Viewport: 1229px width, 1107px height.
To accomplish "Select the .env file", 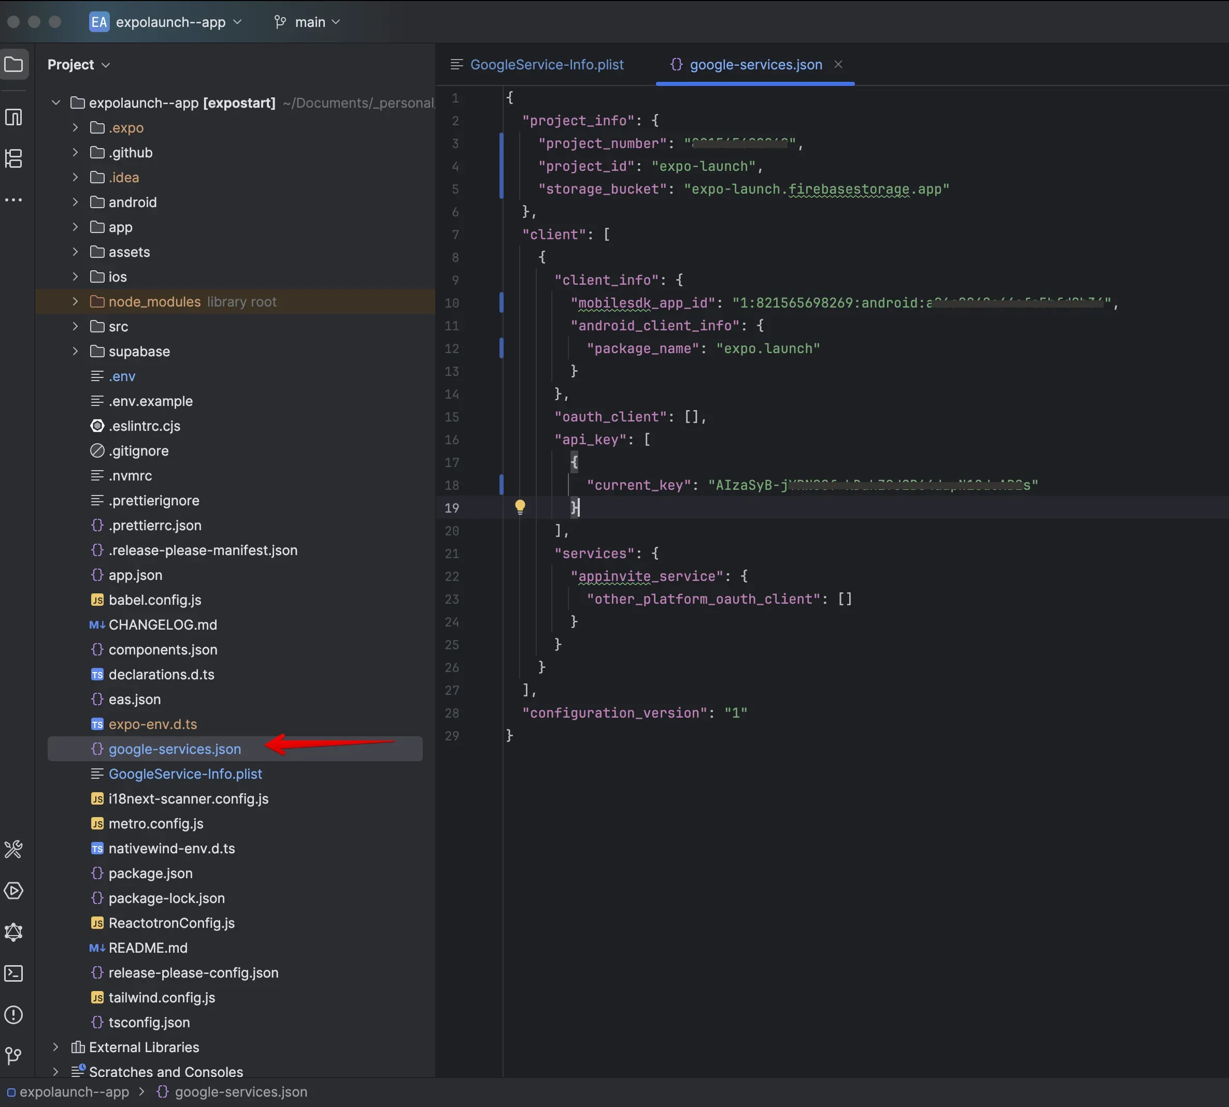I will point(122,376).
